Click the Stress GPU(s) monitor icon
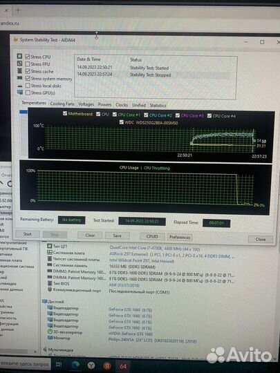The image size is (280, 373). [x=20, y=93]
